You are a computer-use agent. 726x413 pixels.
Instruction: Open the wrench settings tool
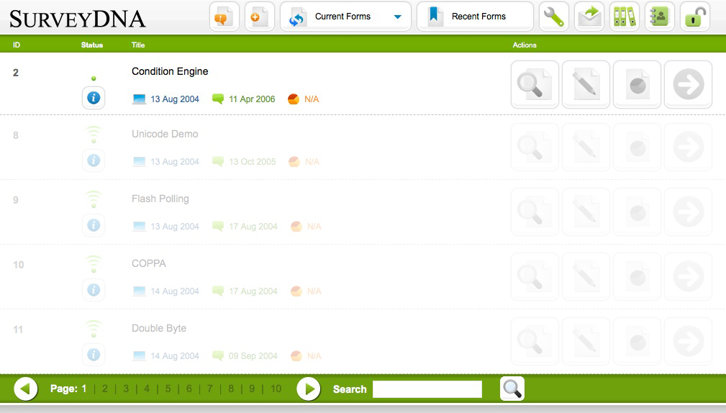pos(553,17)
